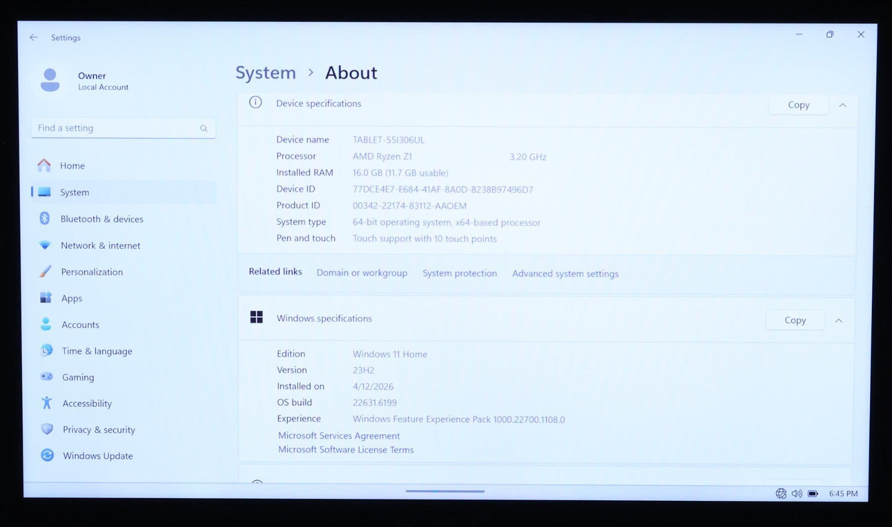Open the Domain or workgroup link
Screen dimensions: 892x527
362,273
